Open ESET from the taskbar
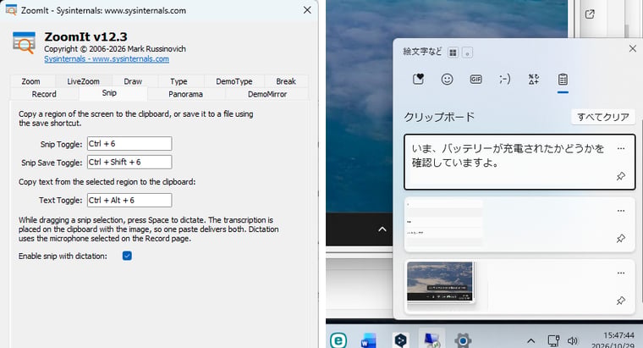The image size is (643, 348). pyautogui.click(x=338, y=340)
